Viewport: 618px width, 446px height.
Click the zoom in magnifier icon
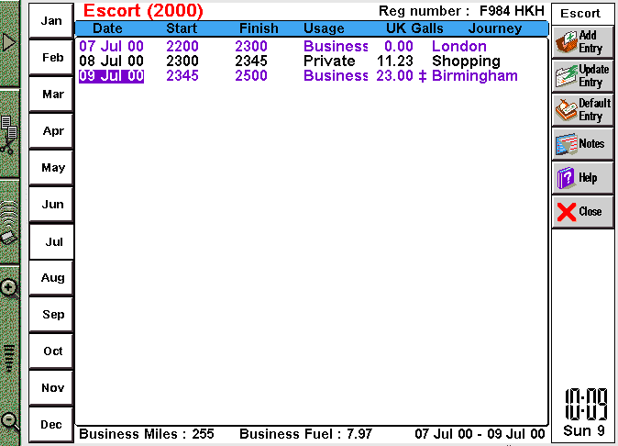(8, 289)
